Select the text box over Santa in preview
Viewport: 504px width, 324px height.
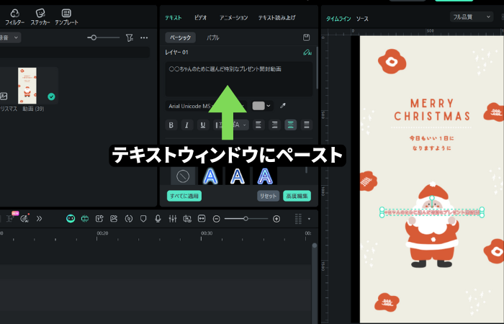coord(432,212)
